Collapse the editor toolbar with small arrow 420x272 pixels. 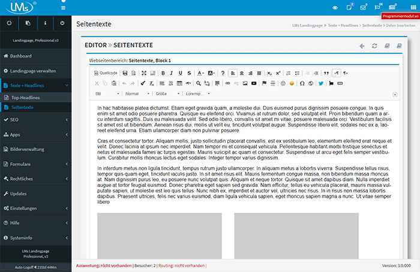(395, 95)
